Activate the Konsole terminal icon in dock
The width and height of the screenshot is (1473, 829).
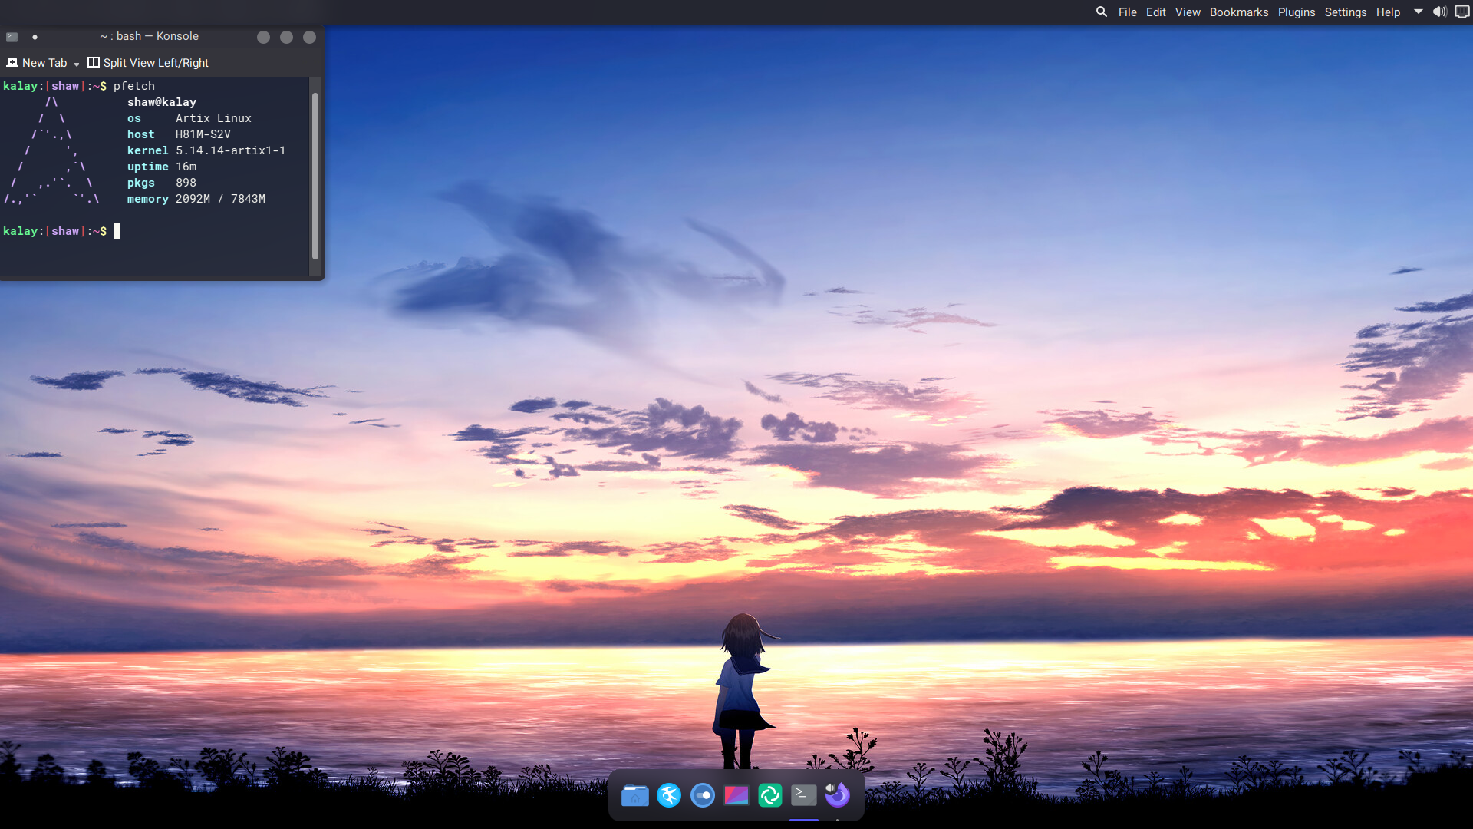pyautogui.click(x=804, y=795)
